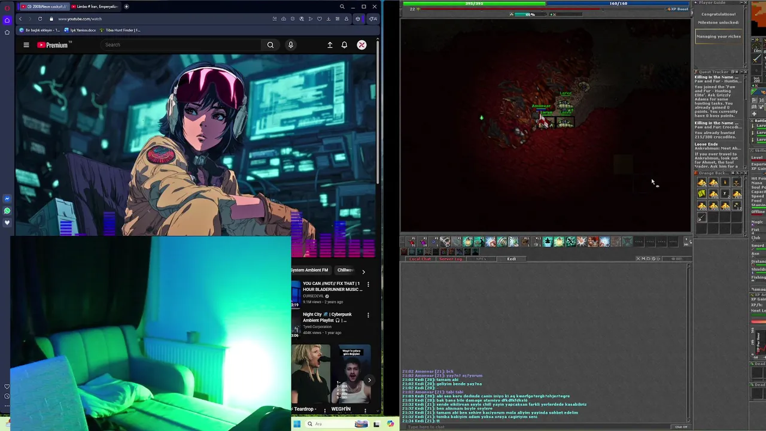This screenshot has width=766, height=431.
Task: Click first gold coin stack in backpack
Action: click(x=702, y=182)
